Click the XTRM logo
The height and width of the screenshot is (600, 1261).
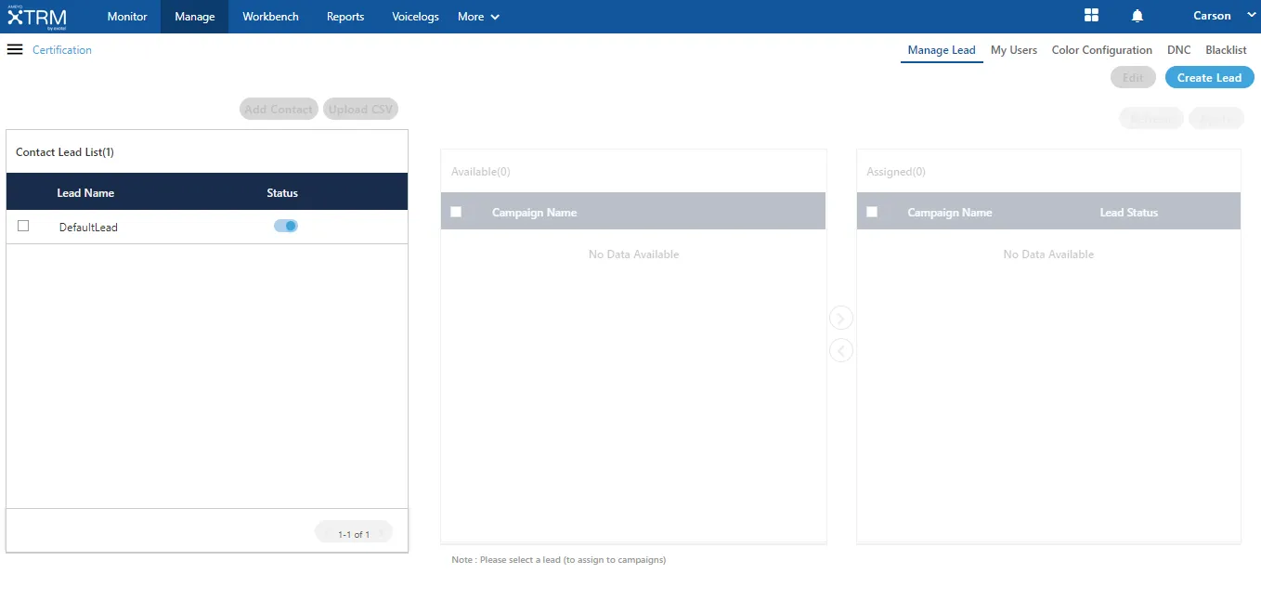(36, 17)
